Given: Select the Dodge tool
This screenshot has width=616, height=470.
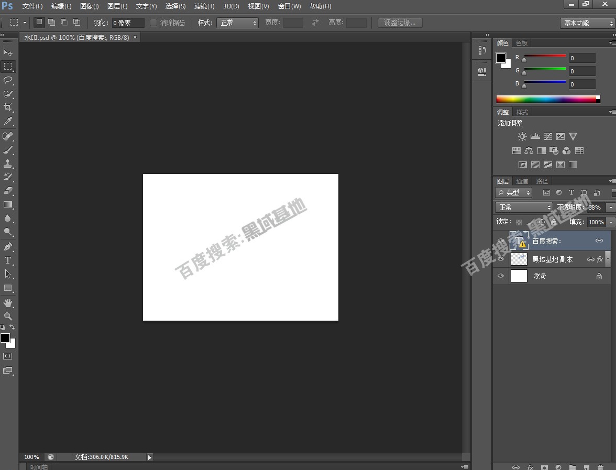Looking at the screenshot, I should coord(8,232).
